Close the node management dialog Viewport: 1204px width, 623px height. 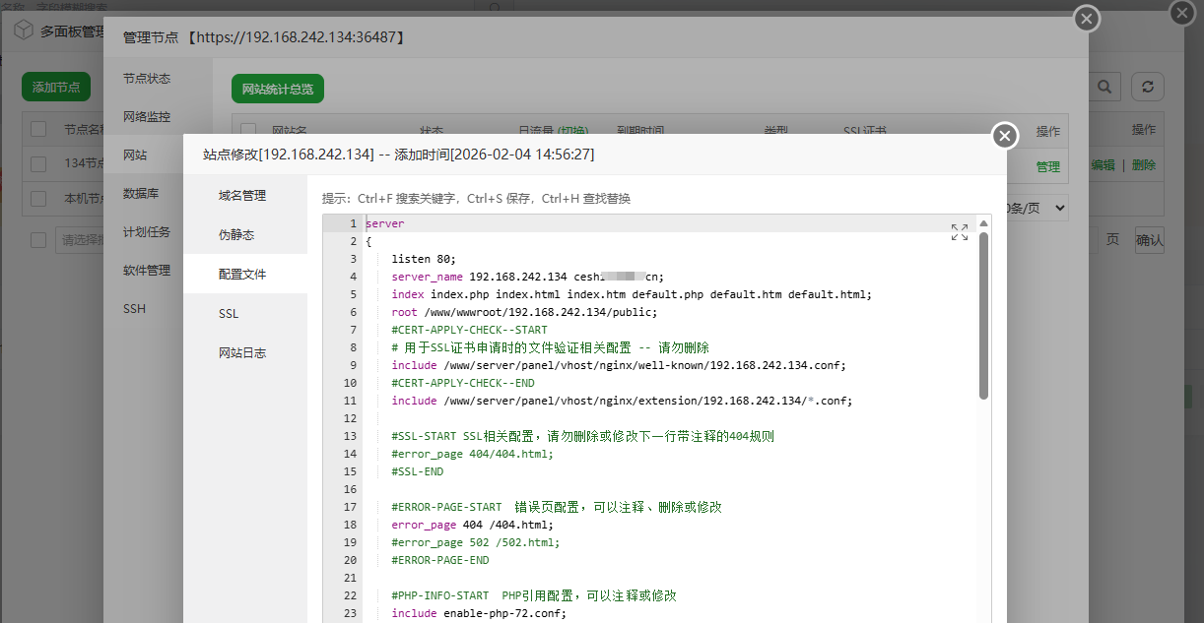tap(1086, 19)
